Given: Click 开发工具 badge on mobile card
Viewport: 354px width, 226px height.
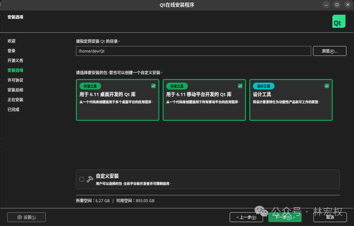Looking at the screenshot, I should [x=177, y=86].
